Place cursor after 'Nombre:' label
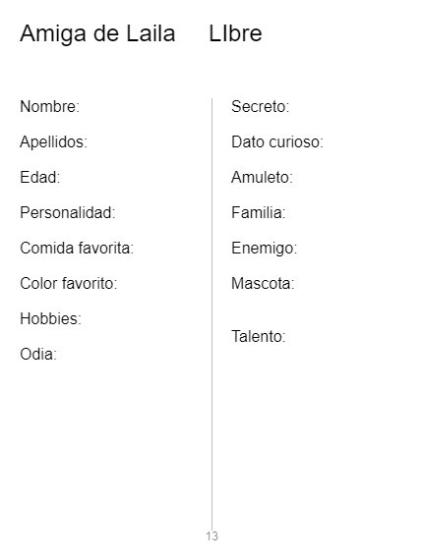This screenshot has width=423, height=560. click(82, 106)
